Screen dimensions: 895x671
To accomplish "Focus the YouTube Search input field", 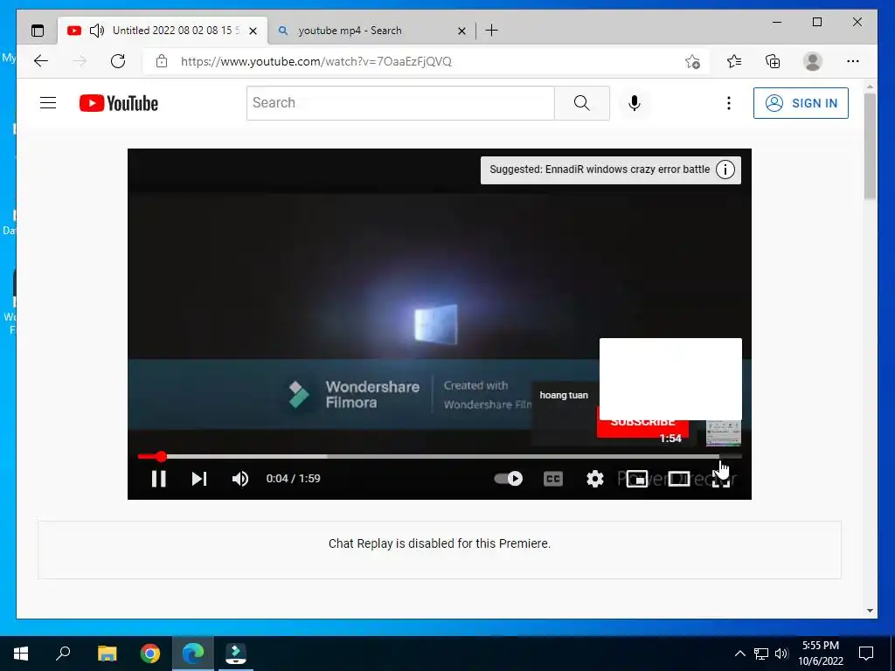I will click(400, 103).
